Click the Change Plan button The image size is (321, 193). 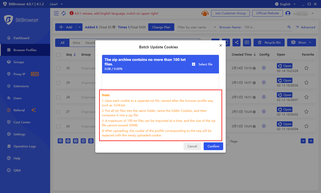click(x=161, y=27)
